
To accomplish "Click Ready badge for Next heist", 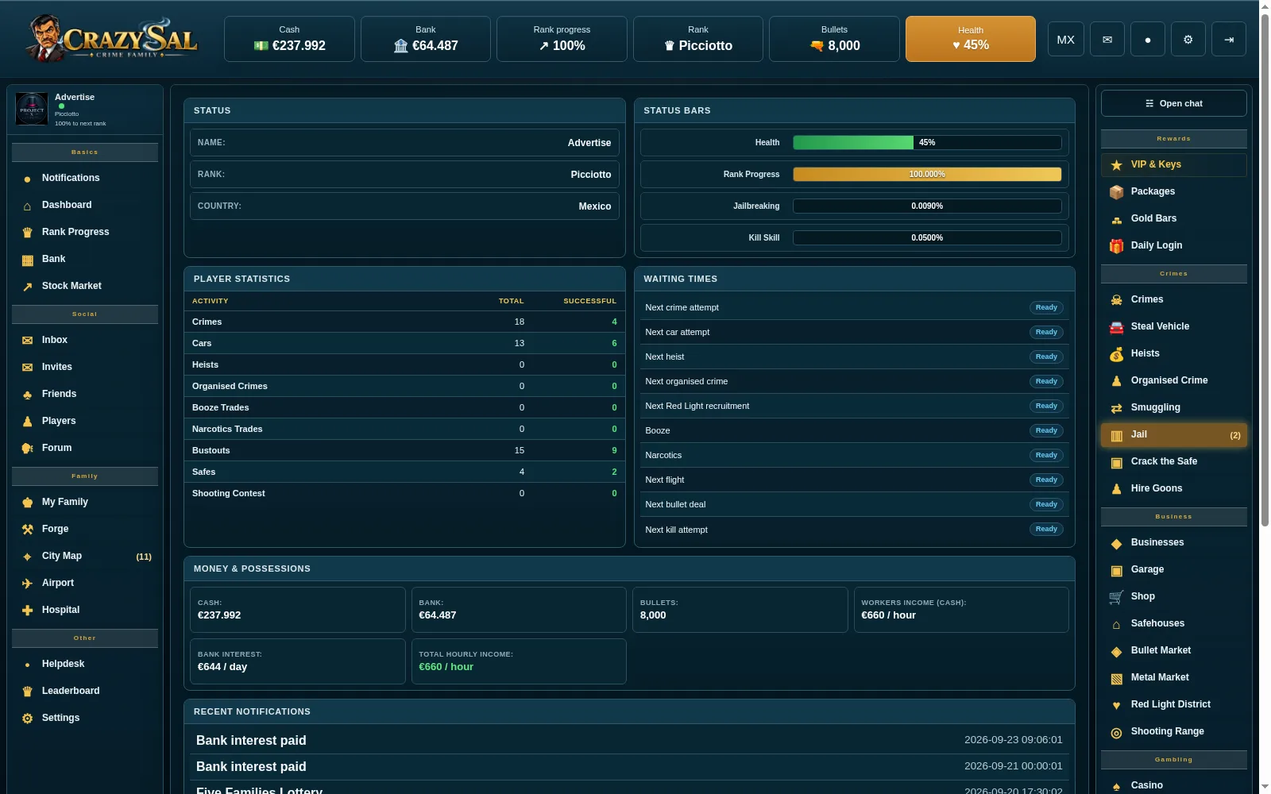I will pos(1046,357).
